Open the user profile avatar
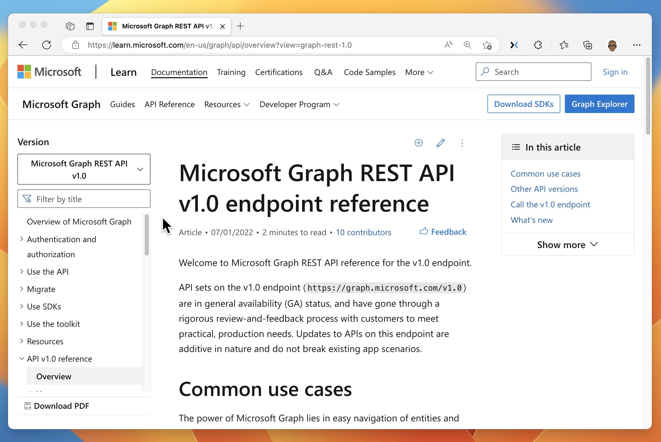 coord(612,45)
